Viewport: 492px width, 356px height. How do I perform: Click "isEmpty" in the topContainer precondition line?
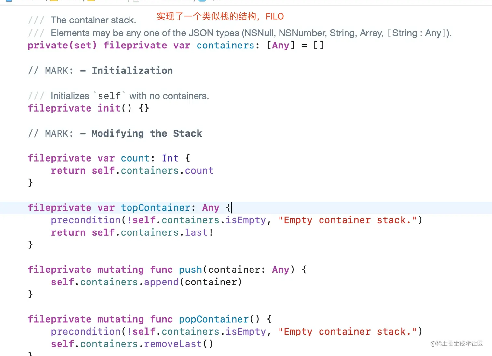(246, 220)
